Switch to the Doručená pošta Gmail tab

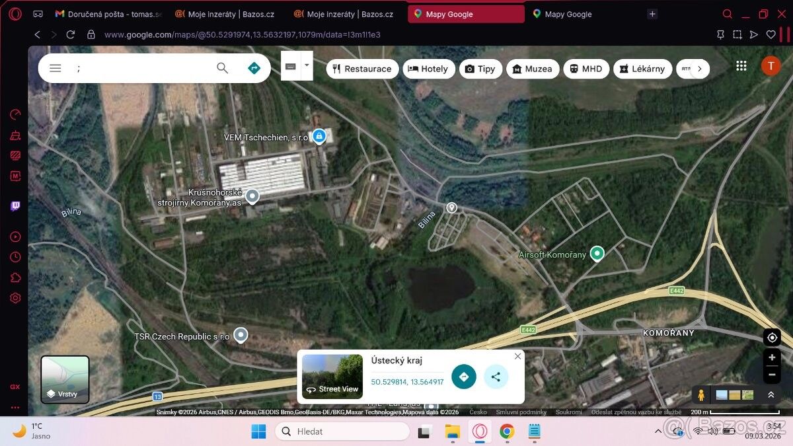[108, 14]
